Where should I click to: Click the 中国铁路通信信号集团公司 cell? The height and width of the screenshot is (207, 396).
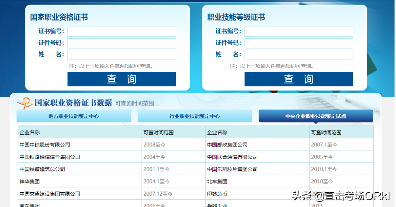[x=80, y=157]
